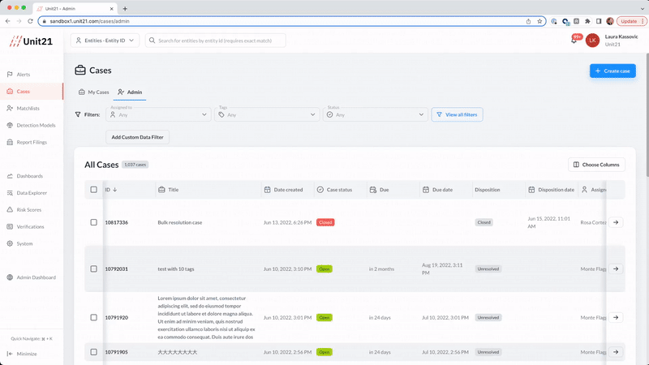Click Choose Columns button
This screenshot has width=649, height=365.
[x=596, y=165]
